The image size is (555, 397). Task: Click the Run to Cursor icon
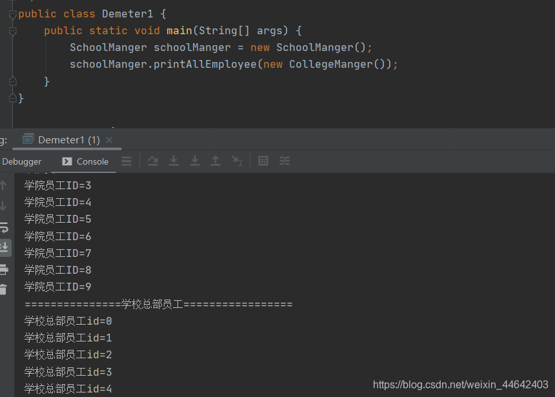[x=237, y=161]
